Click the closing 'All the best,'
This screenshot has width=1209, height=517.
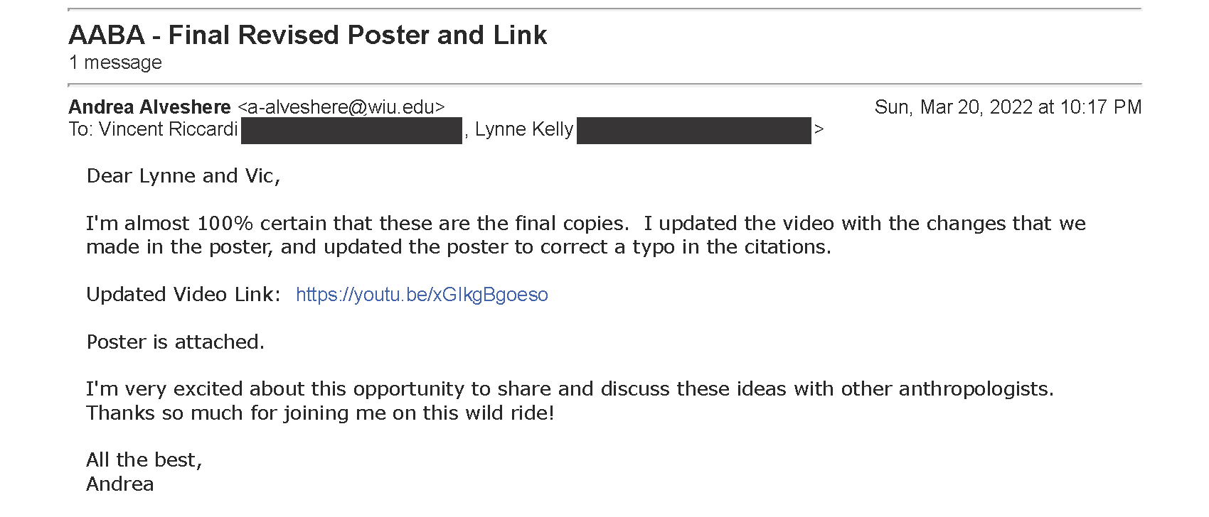pos(144,460)
